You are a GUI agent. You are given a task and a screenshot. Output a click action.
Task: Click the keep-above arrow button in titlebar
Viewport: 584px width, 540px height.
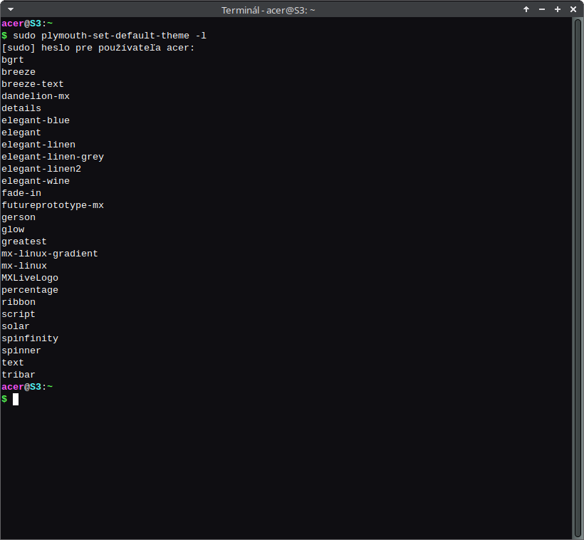pos(526,9)
